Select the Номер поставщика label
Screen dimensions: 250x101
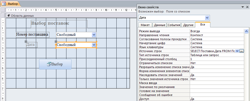[x=32, y=35]
